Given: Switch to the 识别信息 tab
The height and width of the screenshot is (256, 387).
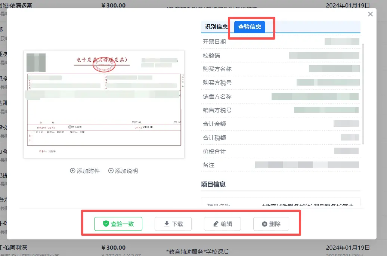Looking at the screenshot, I should click(216, 27).
